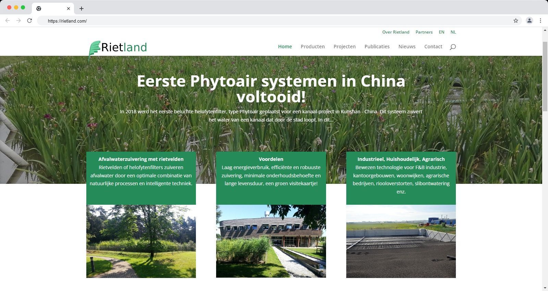Click the browser forward arrow
Screen dimensions: 548x291
(18, 21)
